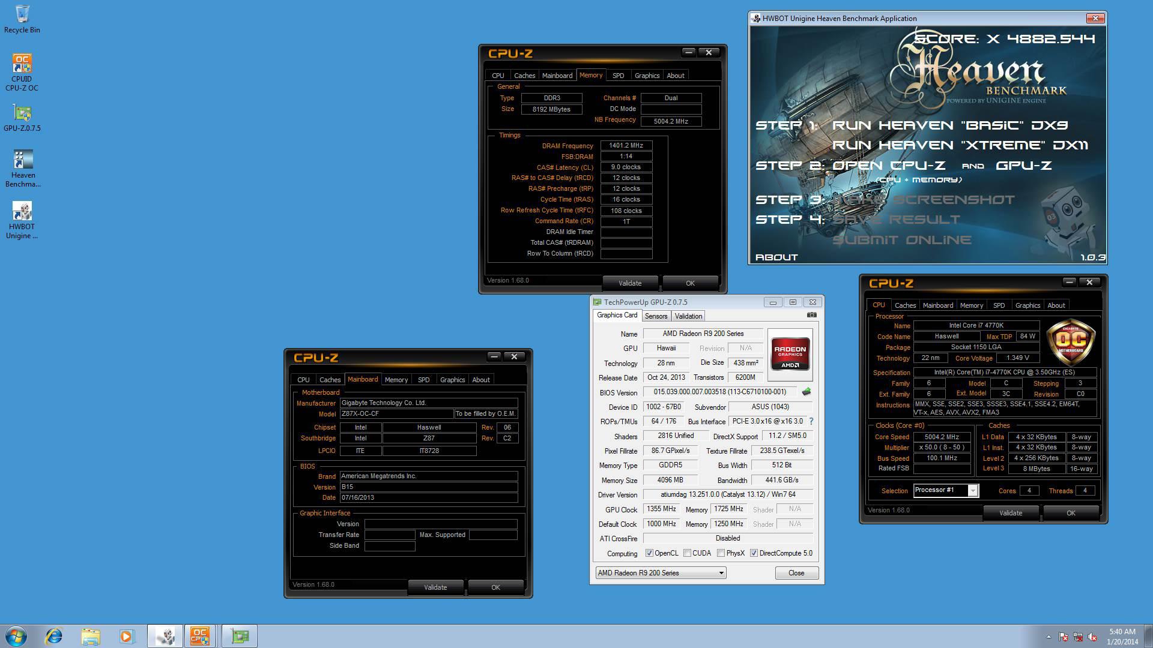Click the BIOS save chip icon in GPU-Z
Screen dimensions: 1153x648
coord(806,392)
